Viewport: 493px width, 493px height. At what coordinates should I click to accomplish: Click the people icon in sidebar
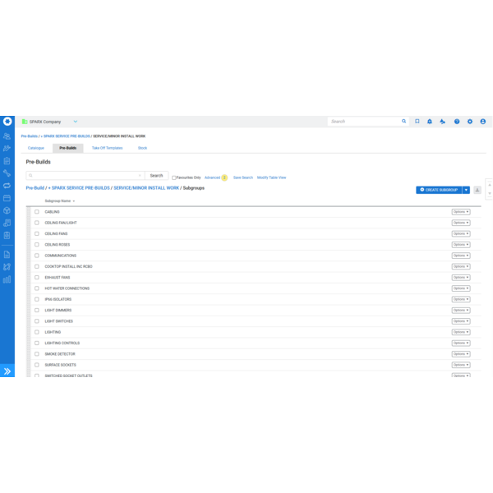[7, 136]
